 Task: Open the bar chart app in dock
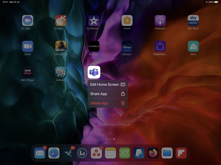(82, 153)
